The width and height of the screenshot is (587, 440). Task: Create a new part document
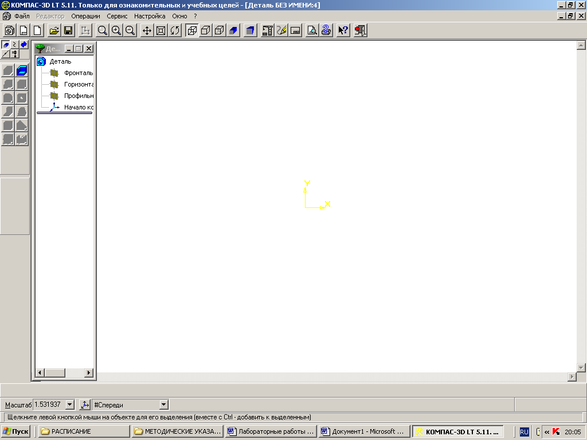point(10,30)
